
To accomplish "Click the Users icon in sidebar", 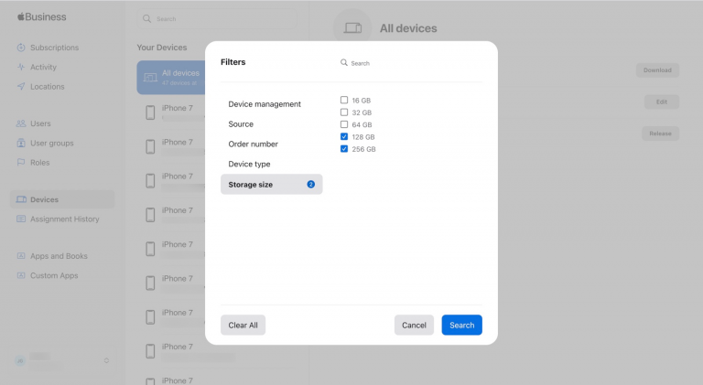I will click(21, 123).
